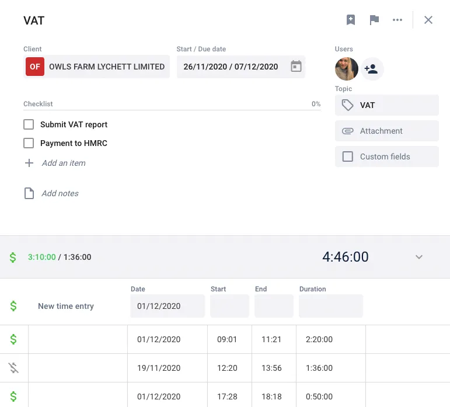The width and height of the screenshot is (450, 407).
Task: Flag the VAT task
Action: click(x=374, y=20)
